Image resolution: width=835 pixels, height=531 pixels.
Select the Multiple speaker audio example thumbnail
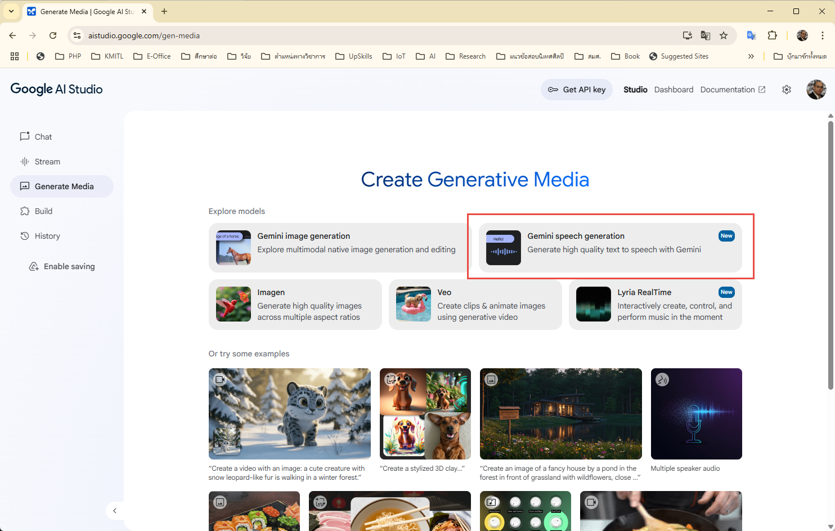(x=696, y=414)
